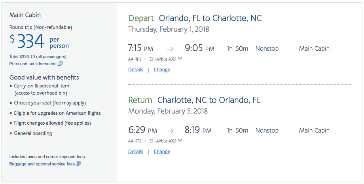Image resolution: width=364 pixels, height=184 pixels.
Task: Open the Price and tax information link
Action: click(x=33, y=64)
